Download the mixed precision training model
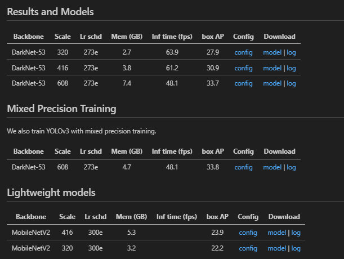This screenshot has height=259, width=344. 272,167
